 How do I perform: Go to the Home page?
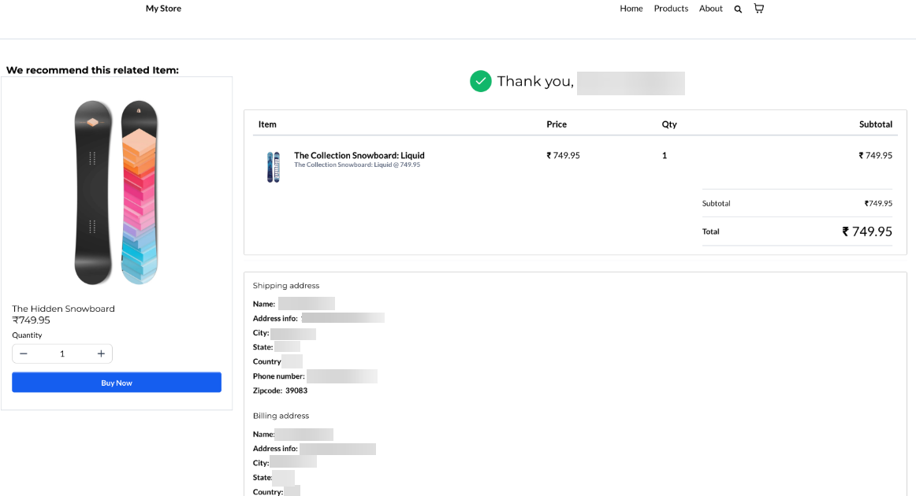point(631,9)
